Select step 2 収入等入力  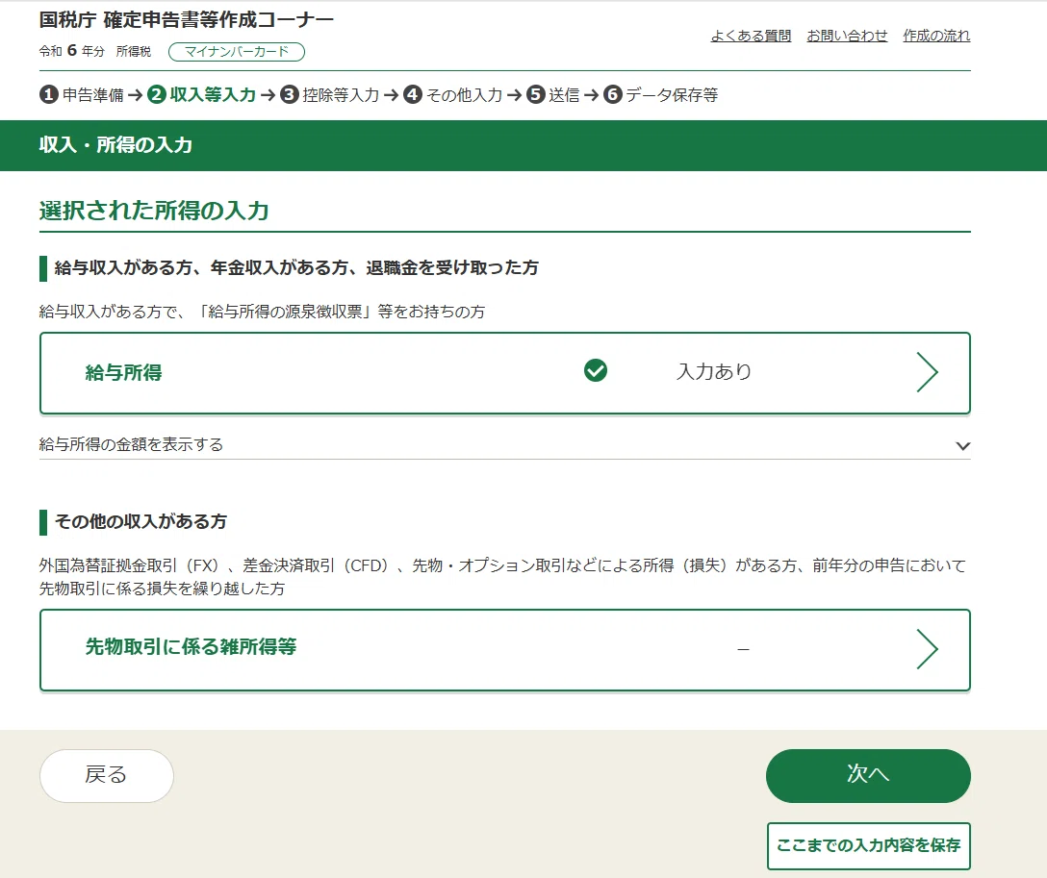(x=202, y=95)
